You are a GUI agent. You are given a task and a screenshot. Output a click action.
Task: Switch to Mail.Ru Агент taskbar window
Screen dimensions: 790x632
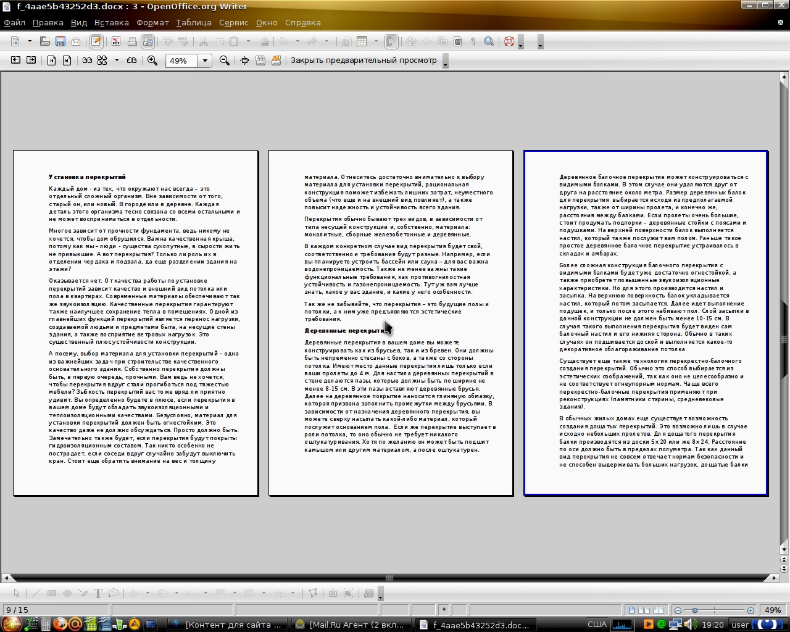350,625
